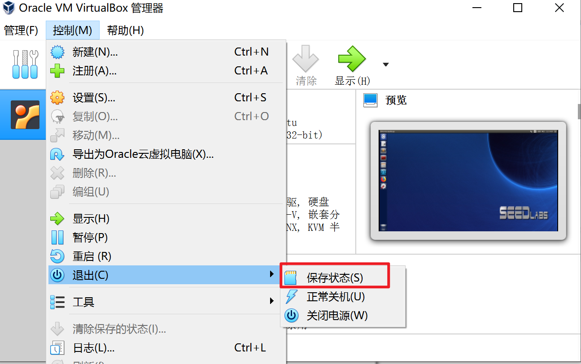
Task: Open the 管理(F) menu
Action: coord(21,30)
